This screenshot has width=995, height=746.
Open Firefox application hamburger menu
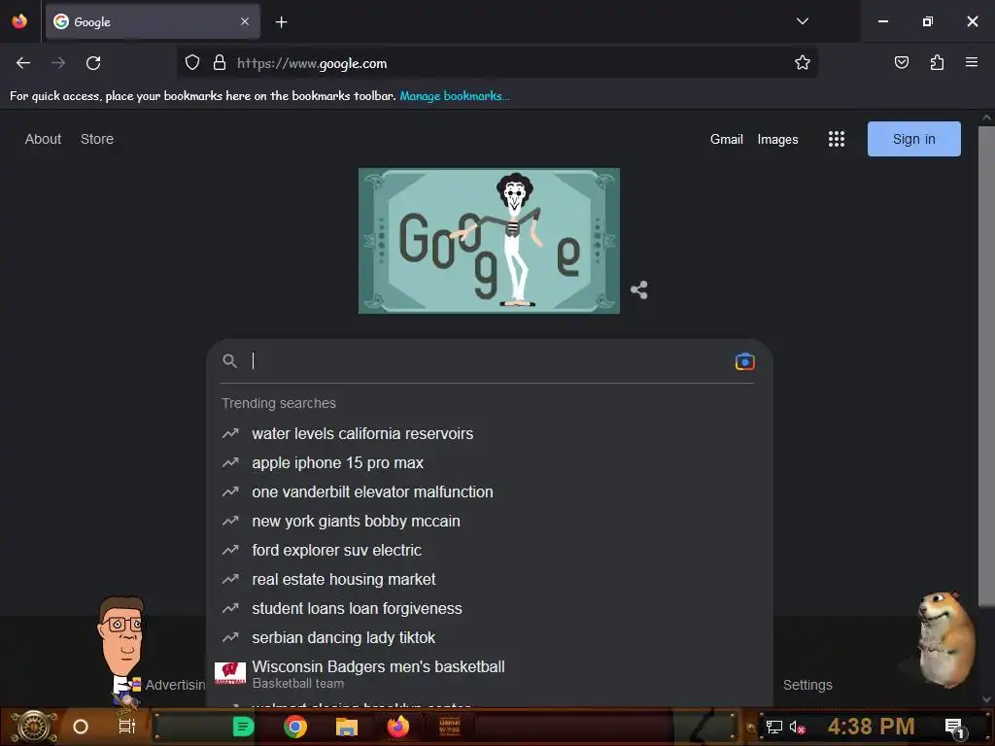(x=972, y=62)
